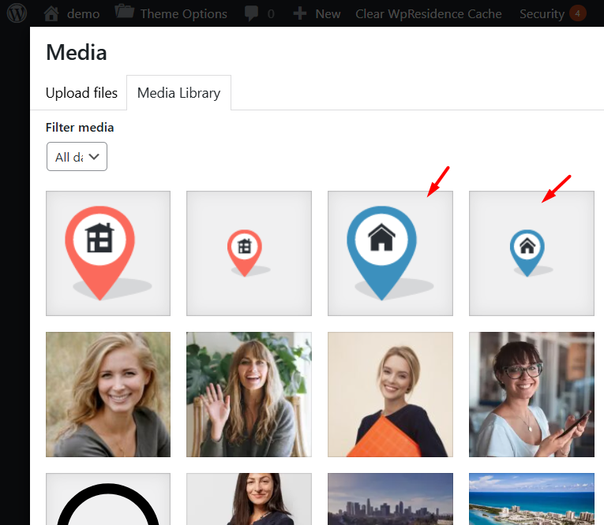Select the woman holding orange folder photo
Image resolution: width=604 pixels, height=525 pixels.
click(390, 394)
